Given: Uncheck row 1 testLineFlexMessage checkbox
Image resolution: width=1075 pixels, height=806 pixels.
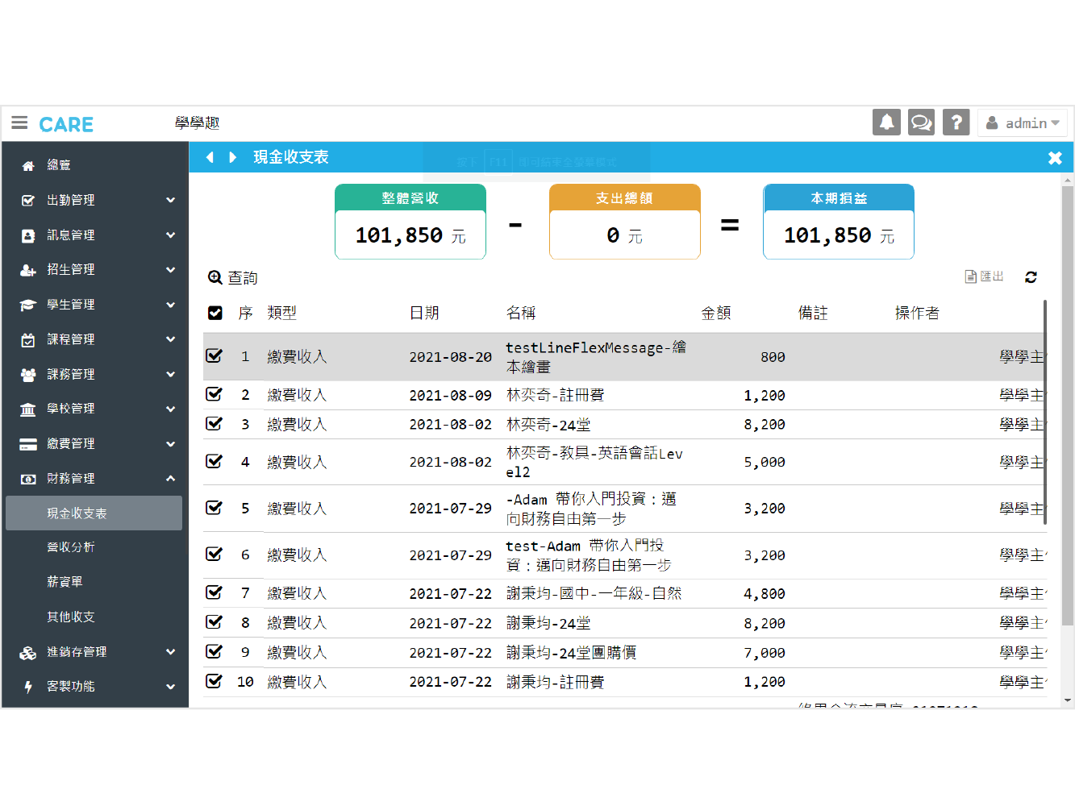Looking at the screenshot, I should pyautogui.click(x=214, y=355).
